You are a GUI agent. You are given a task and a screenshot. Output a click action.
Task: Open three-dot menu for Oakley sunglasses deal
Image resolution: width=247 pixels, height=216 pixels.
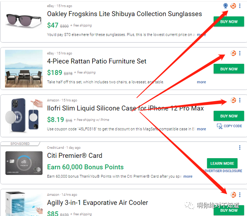[x=240, y=6]
